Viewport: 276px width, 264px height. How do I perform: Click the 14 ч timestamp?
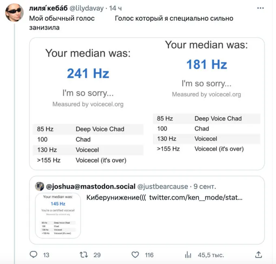[x=116, y=8]
